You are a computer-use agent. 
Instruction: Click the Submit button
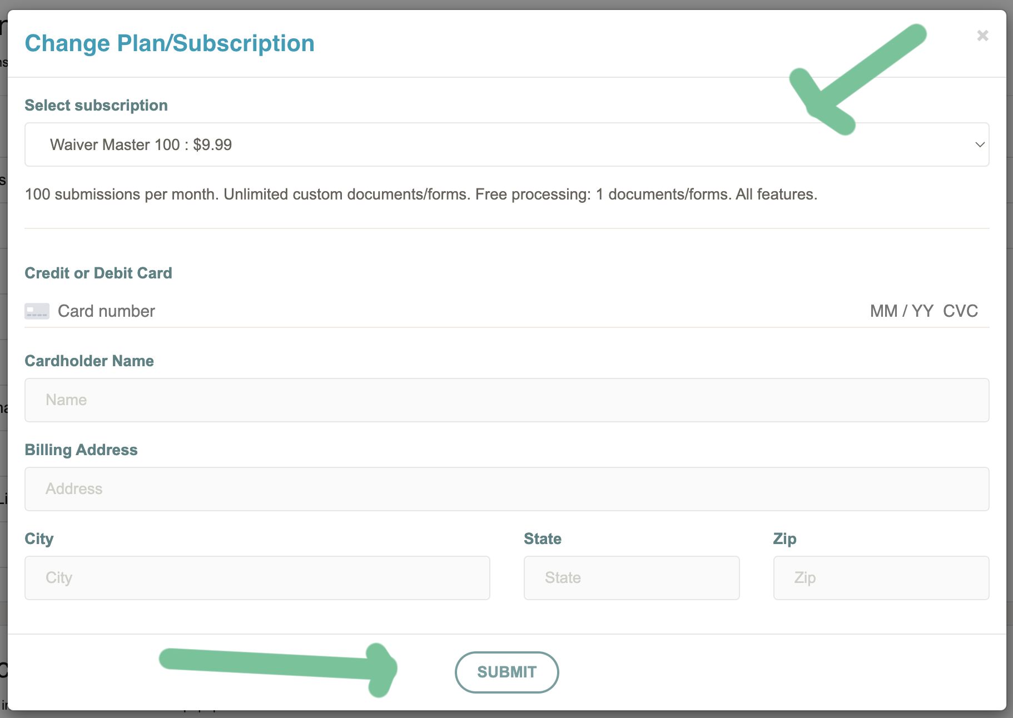pyautogui.click(x=506, y=672)
